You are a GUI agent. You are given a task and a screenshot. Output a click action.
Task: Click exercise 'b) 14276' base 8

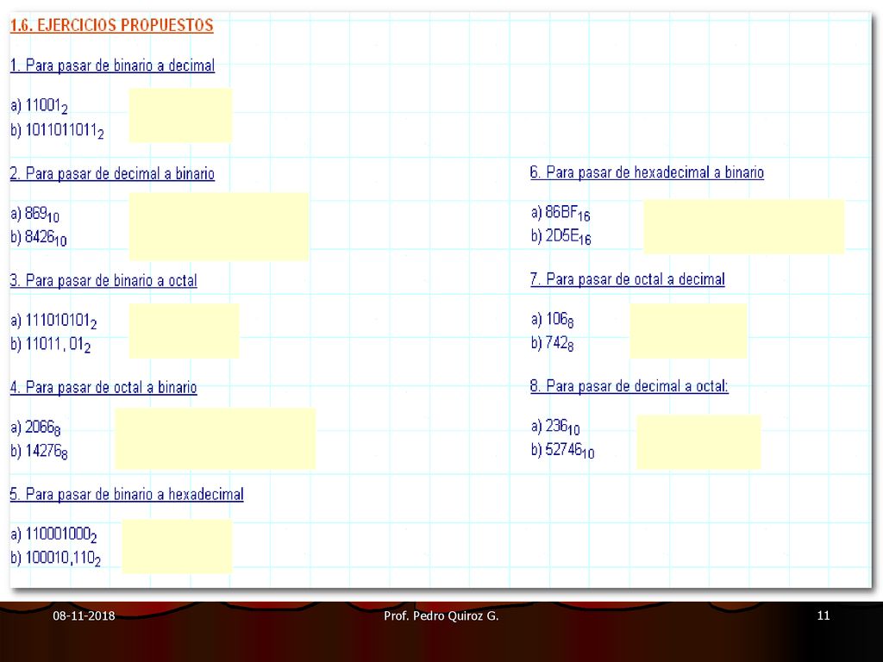point(39,452)
